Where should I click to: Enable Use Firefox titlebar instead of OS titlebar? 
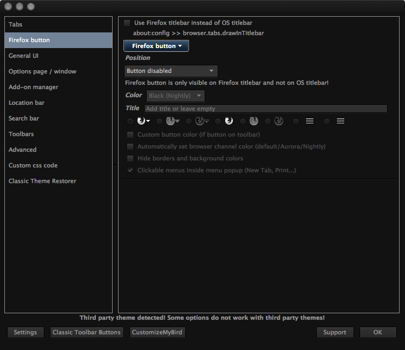pyautogui.click(x=127, y=23)
